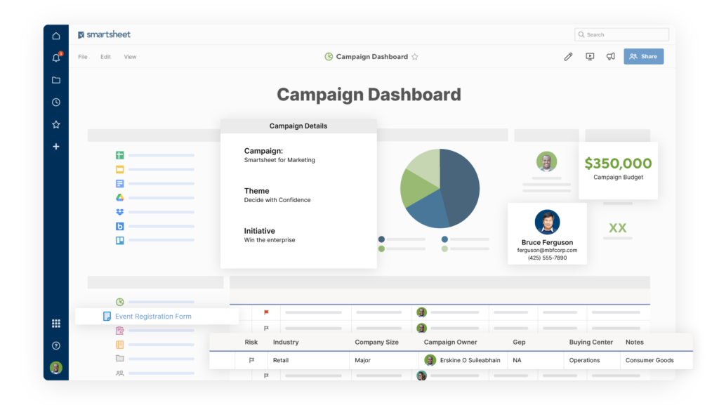The width and height of the screenshot is (719, 405).
Task: Open the Event Registration Form link
Action: pyautogui.click(x=153, y=316)
